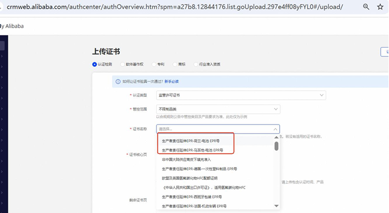
Task: Choose the 商标 radio option
Action: coord(175,64)
